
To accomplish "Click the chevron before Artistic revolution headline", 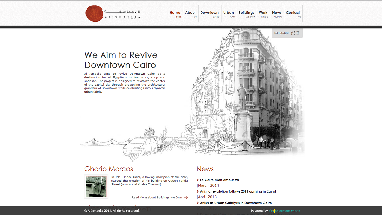I will (x=198, y=191).
